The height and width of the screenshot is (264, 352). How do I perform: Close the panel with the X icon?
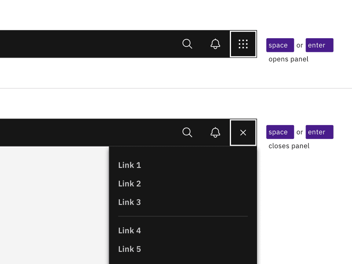pyautogui.click(x=243, y=133)
